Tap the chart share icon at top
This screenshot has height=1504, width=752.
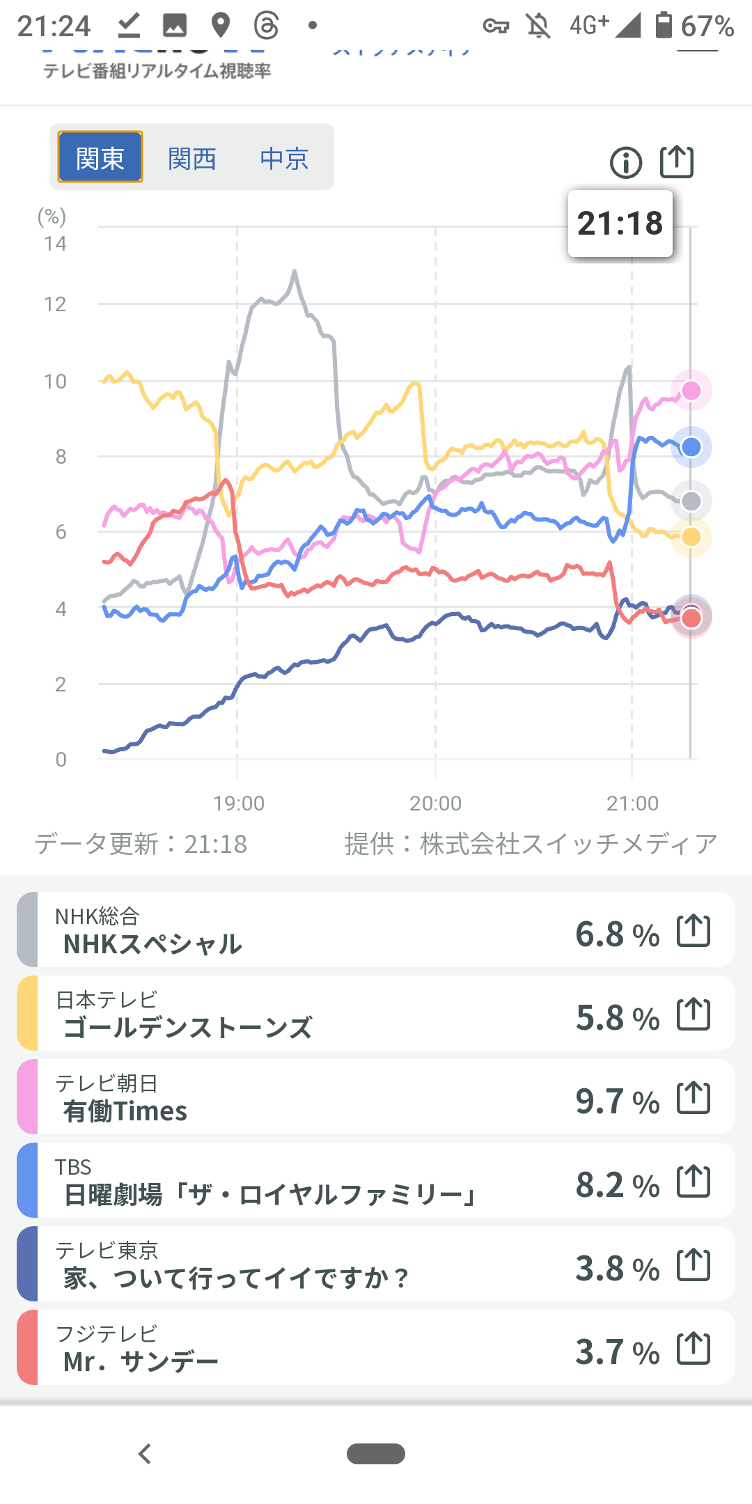click(676, 162)
